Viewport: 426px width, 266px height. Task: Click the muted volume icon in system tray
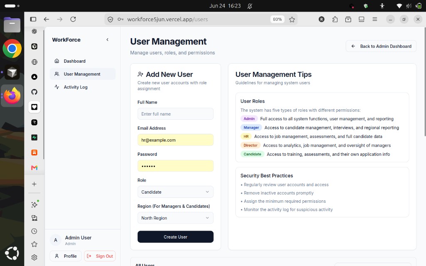click(409, 6)
